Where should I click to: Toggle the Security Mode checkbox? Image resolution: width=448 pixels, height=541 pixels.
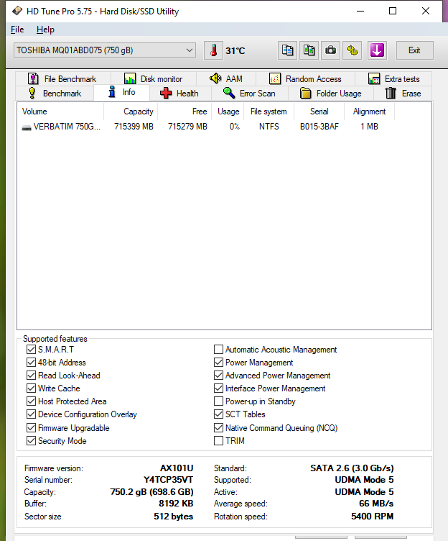pyautogui.click(x=31, y=440)
